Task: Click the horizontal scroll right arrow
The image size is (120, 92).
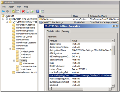Action: (110, 89)
